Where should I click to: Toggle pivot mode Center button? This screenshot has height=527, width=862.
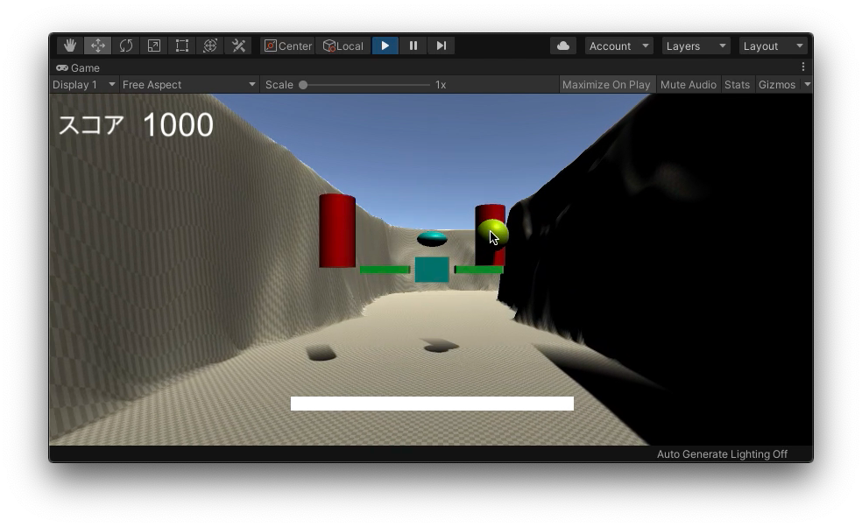[288, 46]
